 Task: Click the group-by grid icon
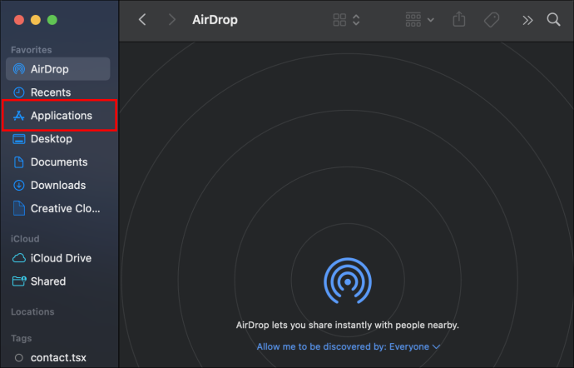pyautogui.click(x=413, y=20)
